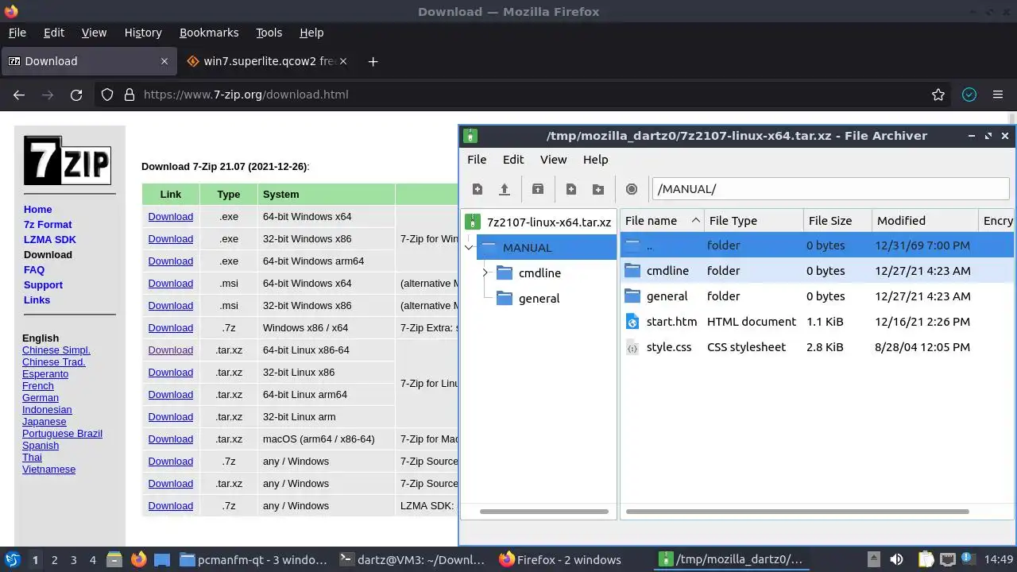
Task: Select the general folder in tree panel
Action: point(539,299)
